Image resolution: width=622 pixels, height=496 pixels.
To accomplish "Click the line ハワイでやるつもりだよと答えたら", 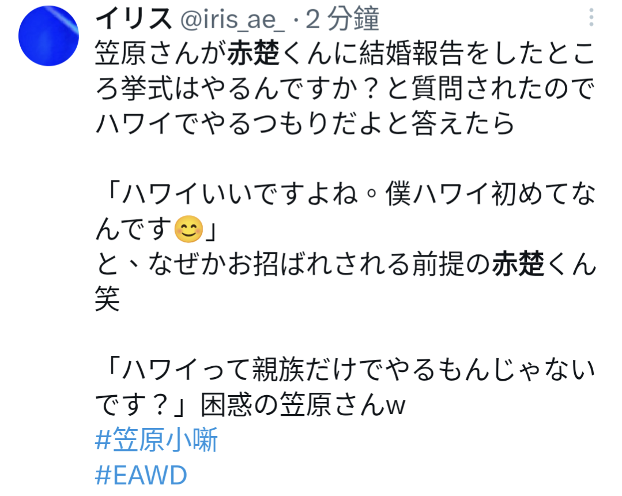I will pos(304,123).
